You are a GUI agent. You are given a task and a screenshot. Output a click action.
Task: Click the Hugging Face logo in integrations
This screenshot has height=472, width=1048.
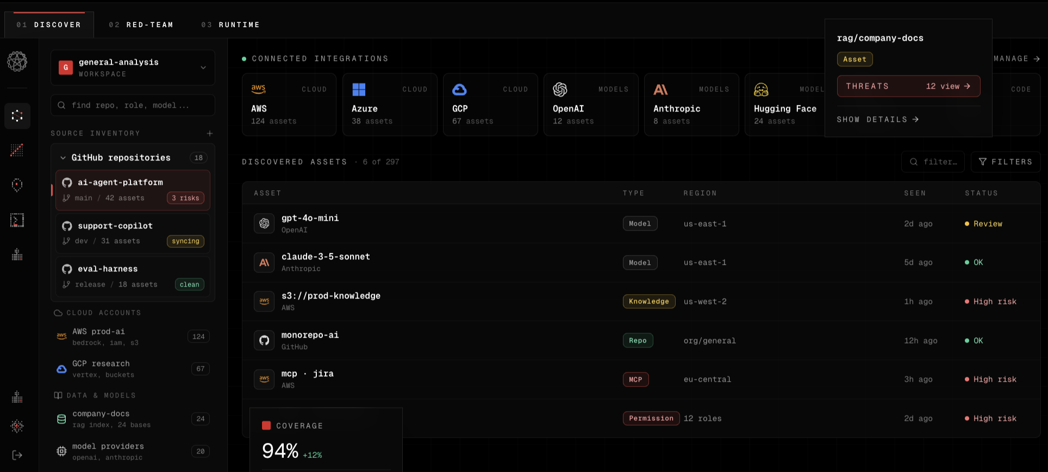click(761, 89)
